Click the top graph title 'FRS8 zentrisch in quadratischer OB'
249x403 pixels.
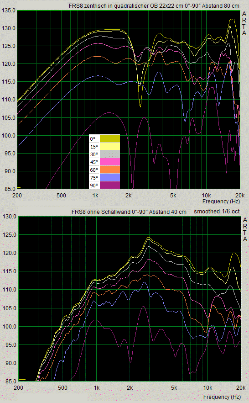tap(114, 6)
